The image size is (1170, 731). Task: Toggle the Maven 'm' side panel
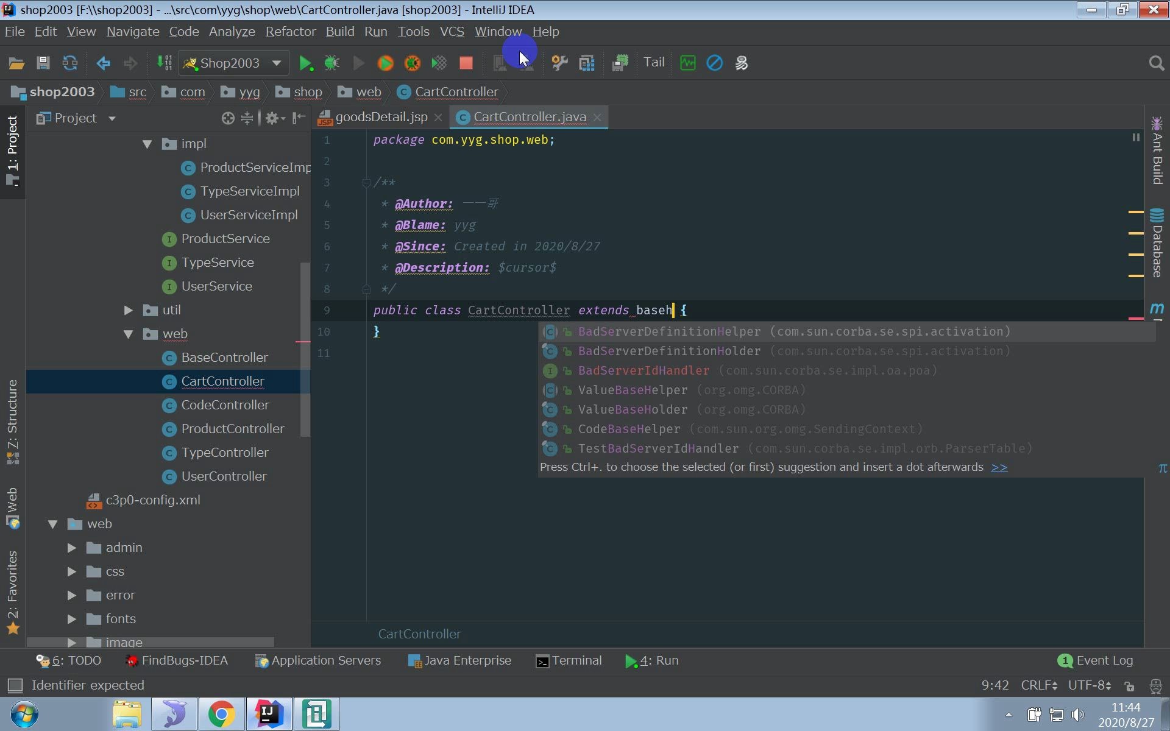click(x=1157, y=309)
